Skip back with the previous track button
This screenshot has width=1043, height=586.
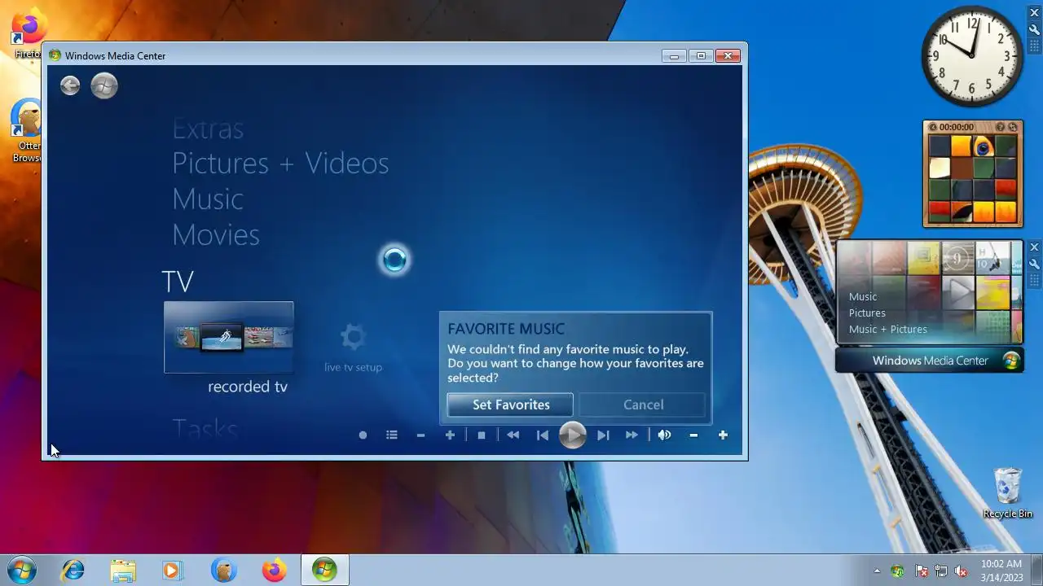click(x=543, y=435)
